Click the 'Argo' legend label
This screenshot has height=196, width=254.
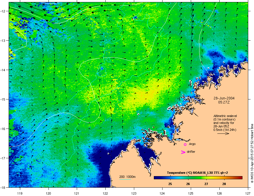click(192, 144)
